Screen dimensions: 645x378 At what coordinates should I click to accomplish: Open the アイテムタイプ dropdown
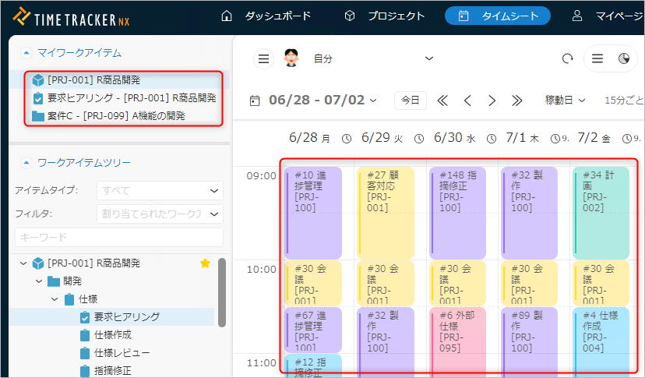[160, 190]
